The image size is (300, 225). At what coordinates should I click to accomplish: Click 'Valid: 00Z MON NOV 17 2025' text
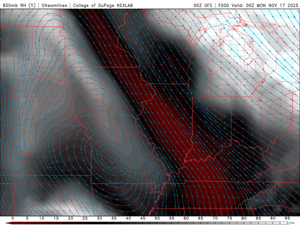click(265, 5)
